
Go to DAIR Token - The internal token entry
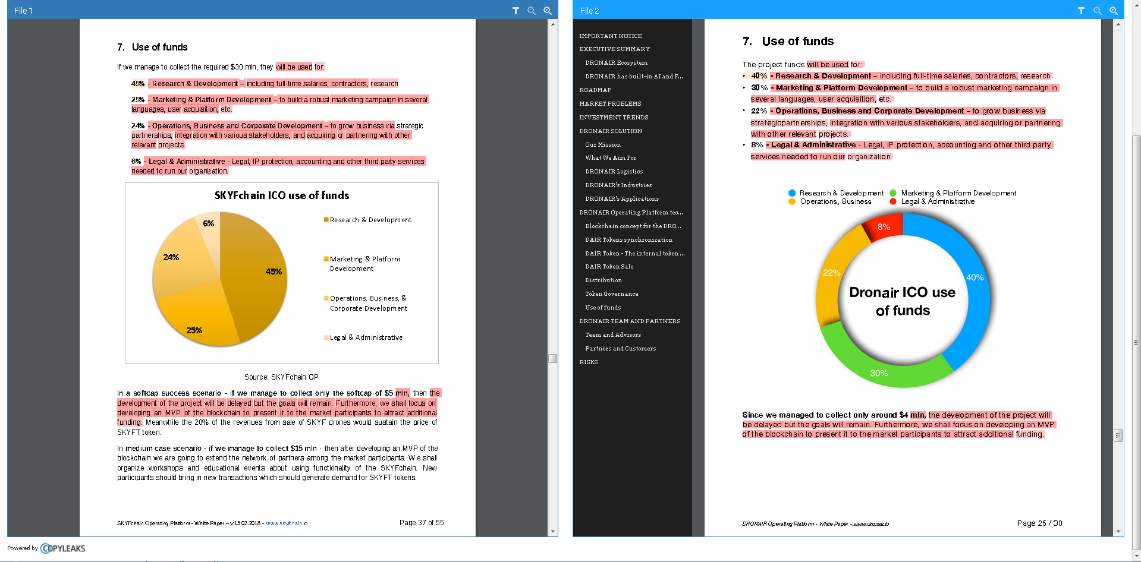pyautogui.click(x=635, y=254)
